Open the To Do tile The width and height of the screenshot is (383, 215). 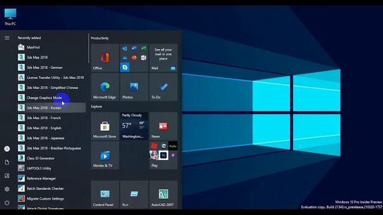163,87
